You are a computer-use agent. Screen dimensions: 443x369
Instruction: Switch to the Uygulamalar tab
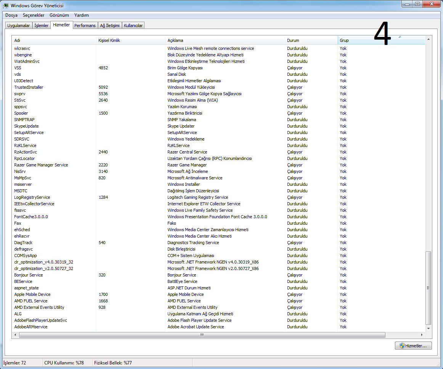(x=19, y=26)
